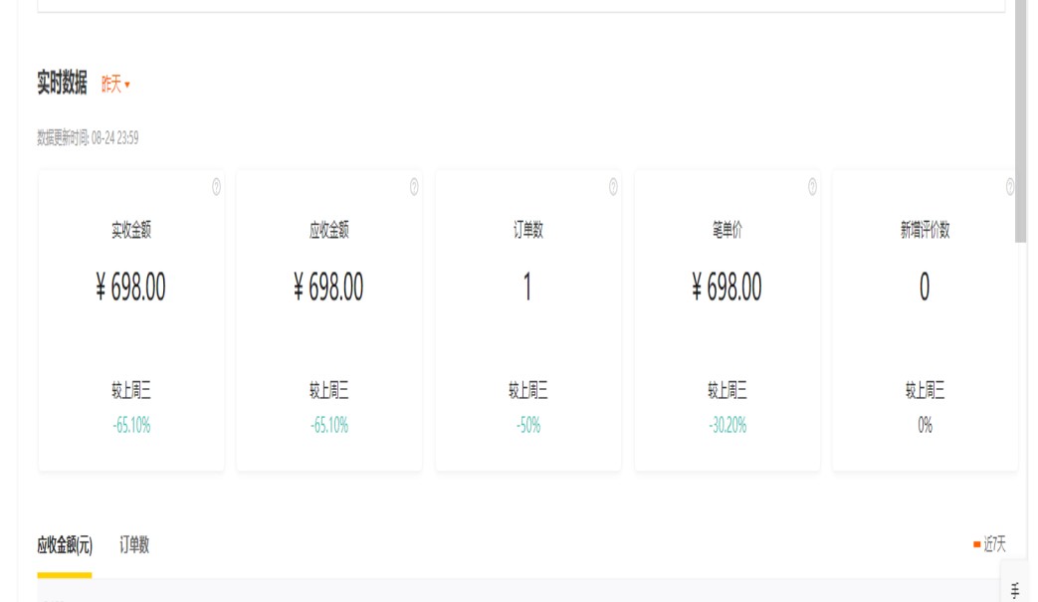1038x602 pixels.
Task: Switch to the 应收金额(元) chart tab
Action: 65,545
